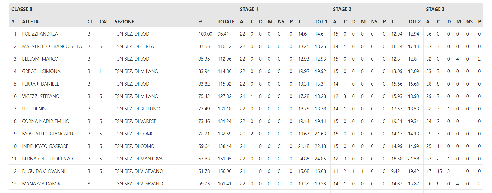Click the TOT 2 column header

pyautogui.click(x=414, y=22)
